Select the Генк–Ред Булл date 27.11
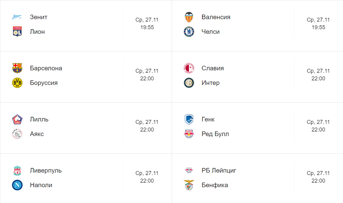Image resolution: width=343 pixels, height=203 pixels. pos(323,122)
